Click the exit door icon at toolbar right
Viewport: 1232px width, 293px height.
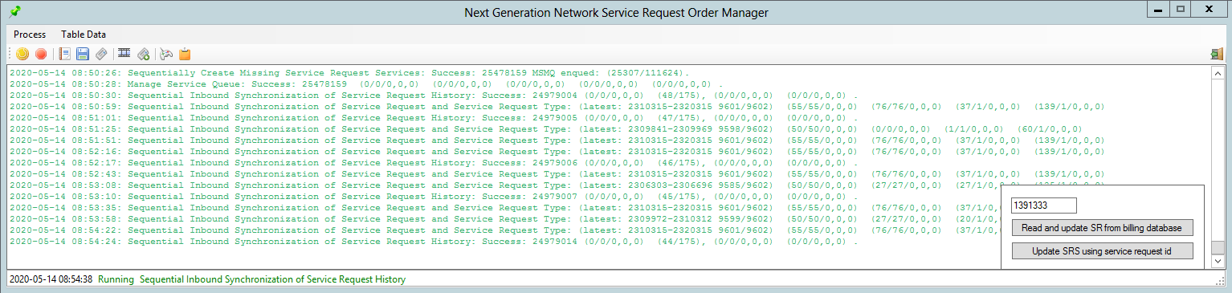point(1217,54)
